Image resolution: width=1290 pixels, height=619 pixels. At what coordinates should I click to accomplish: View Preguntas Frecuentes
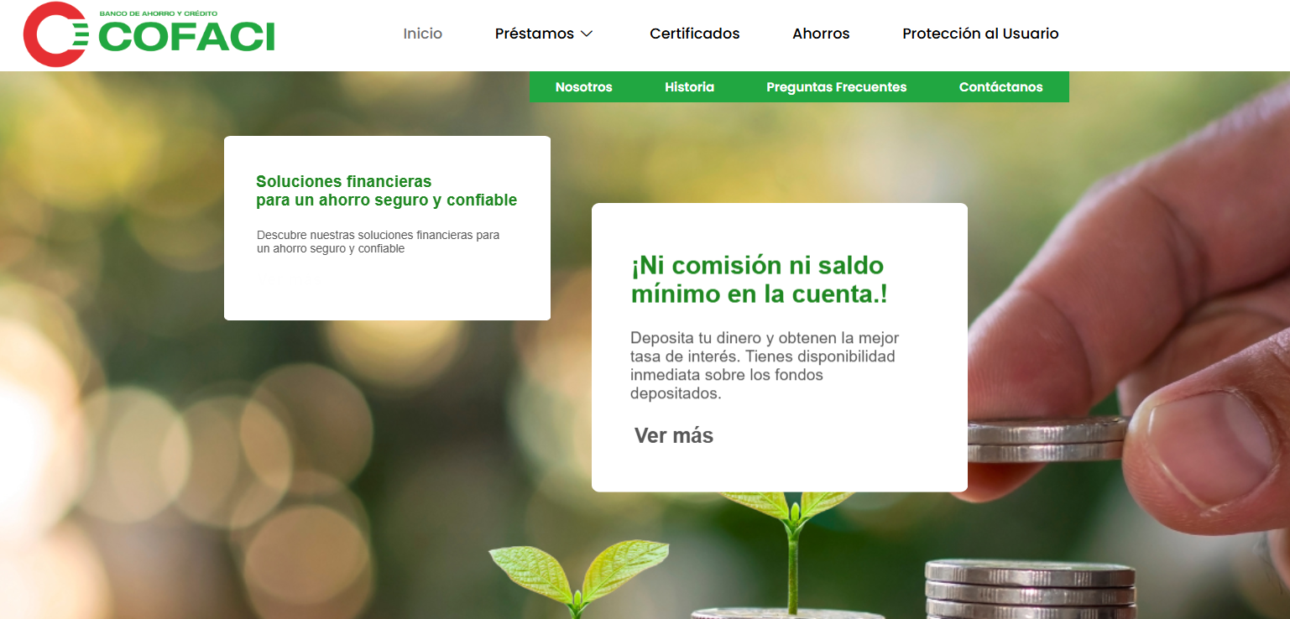pos(836,87)
